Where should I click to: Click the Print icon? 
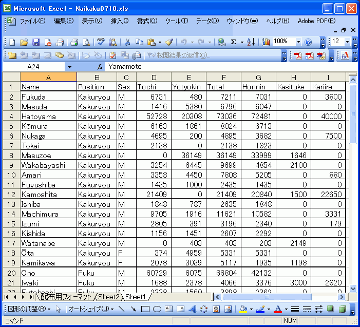pyautogui.click(x=74, y=42)
